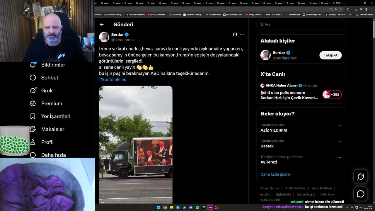Open options for the Destek trend
The image size is (375, 211).
[339, 142]
